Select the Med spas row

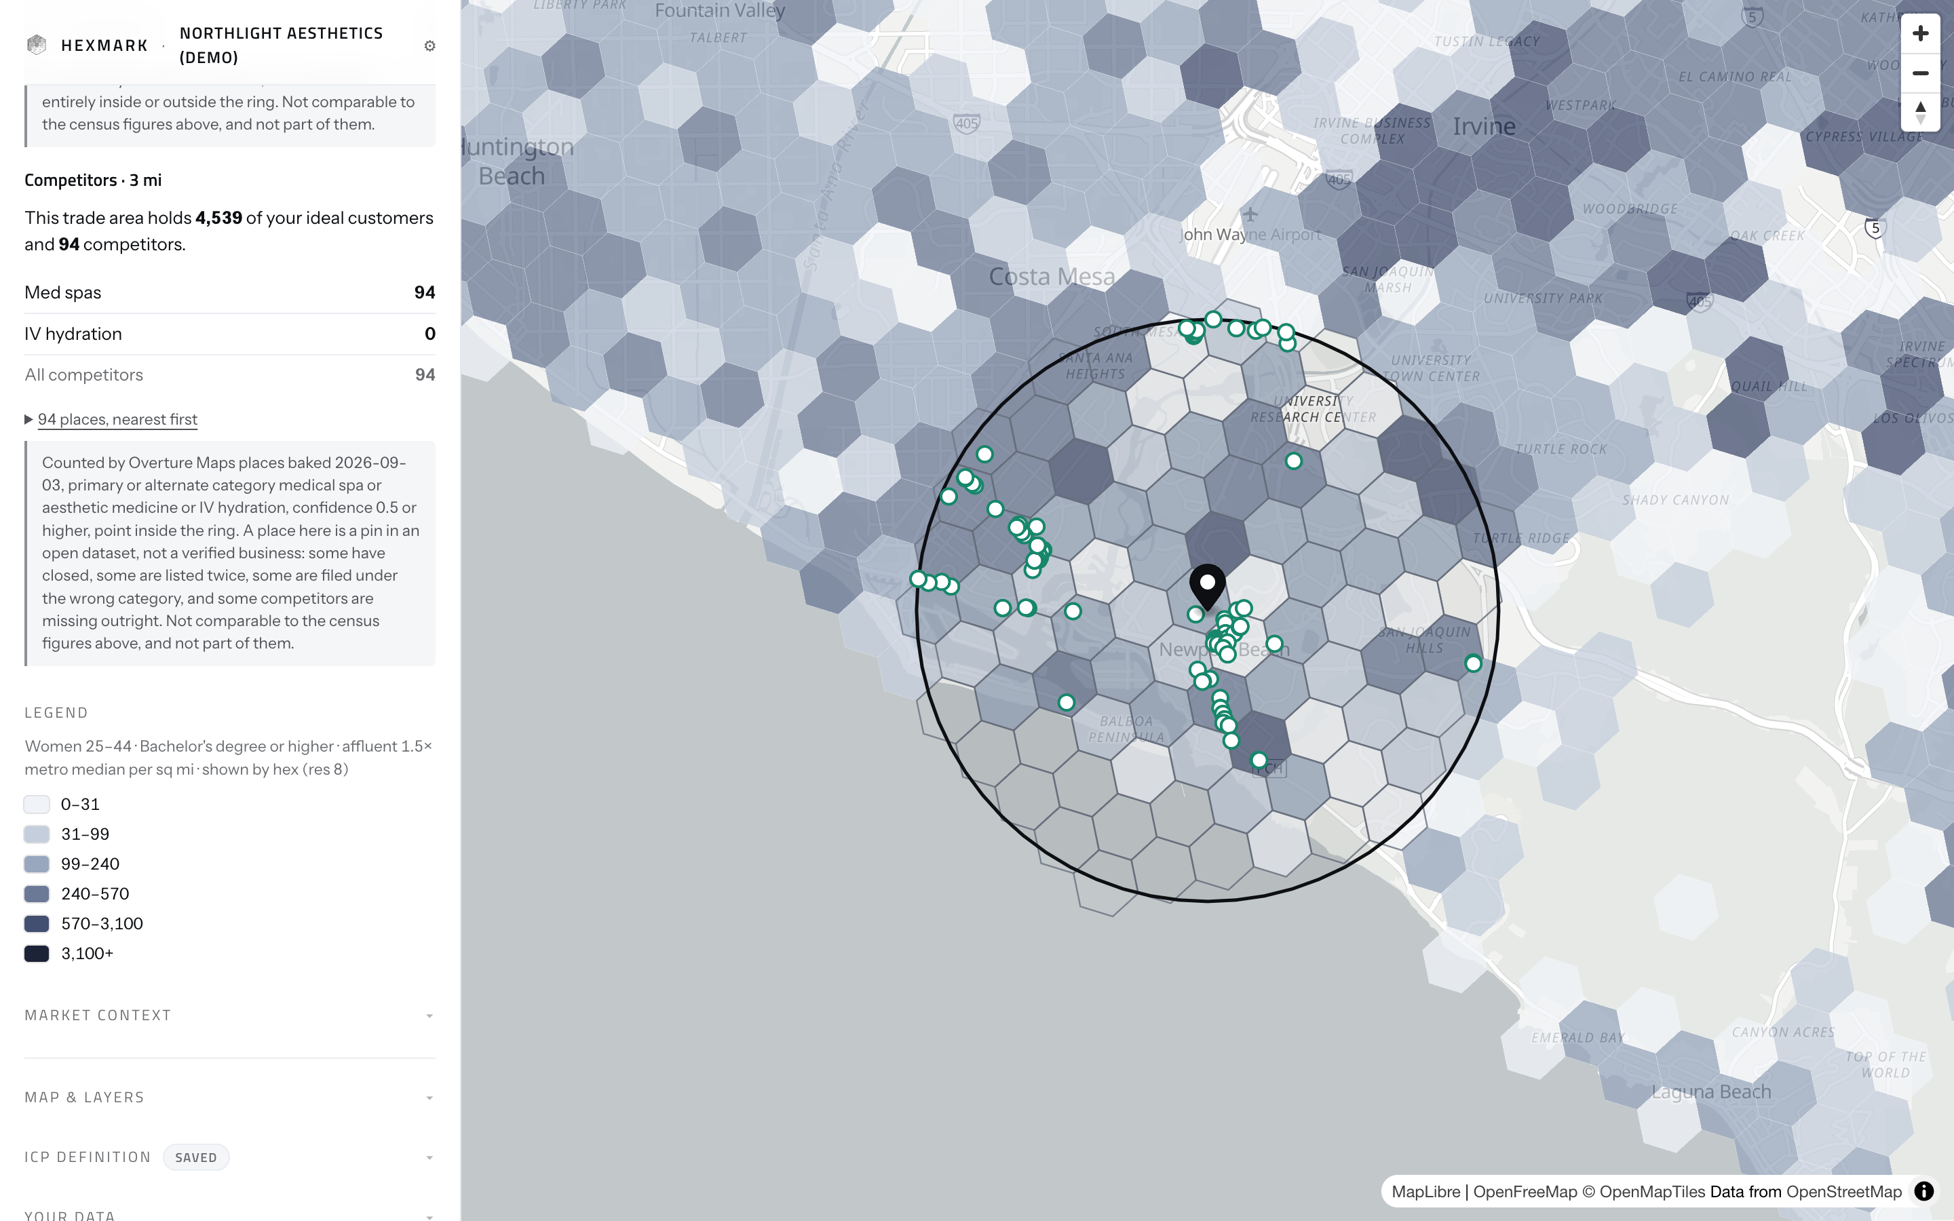[230, 292]
